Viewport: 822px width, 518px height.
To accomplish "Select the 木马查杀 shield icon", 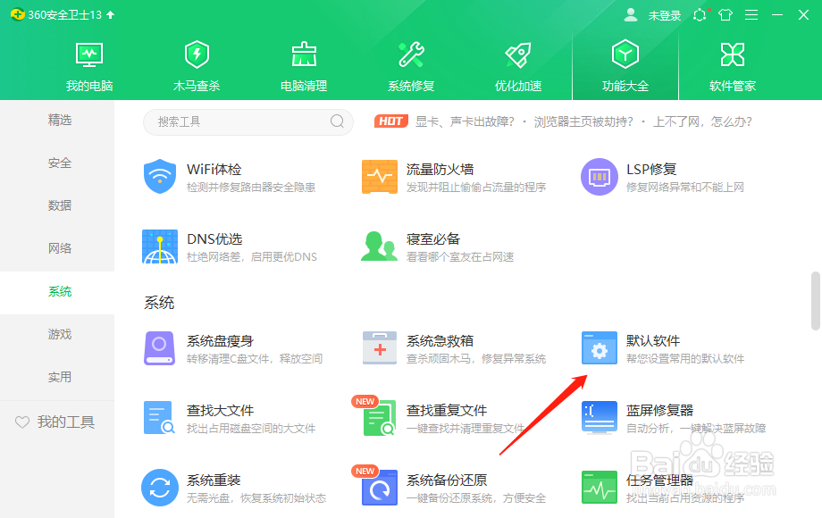I will click(197, 54).
